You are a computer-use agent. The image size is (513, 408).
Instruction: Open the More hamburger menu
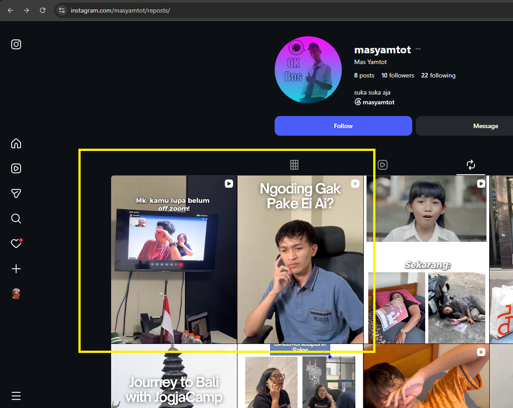[16, 396]
